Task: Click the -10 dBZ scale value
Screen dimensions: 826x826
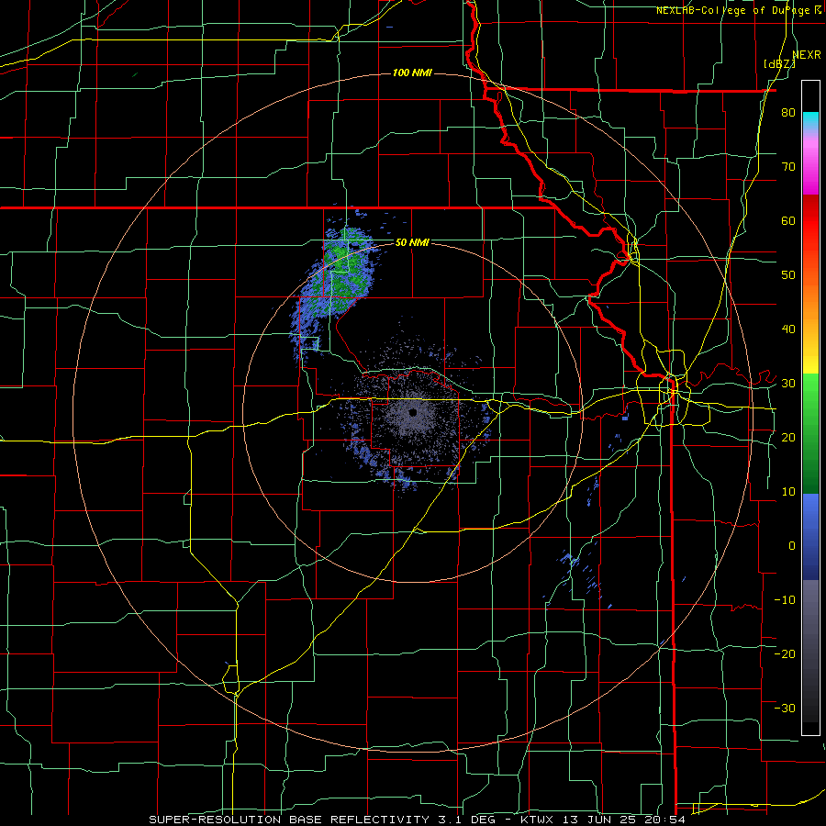Action: [785, 600]
